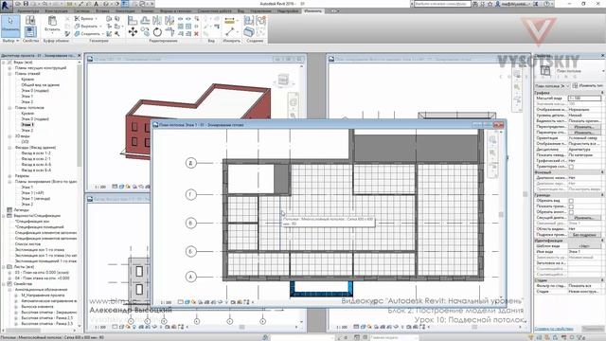Collapse the Планы этажей tree node
606x341 pixels.
tap(9, 74)
